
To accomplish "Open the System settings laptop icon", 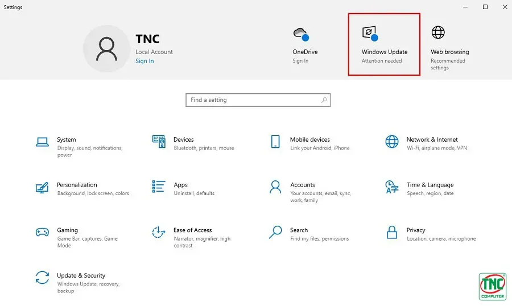I will coord(42,142).
